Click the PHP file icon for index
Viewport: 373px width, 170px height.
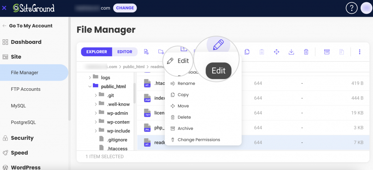click(x=148, y=98)
